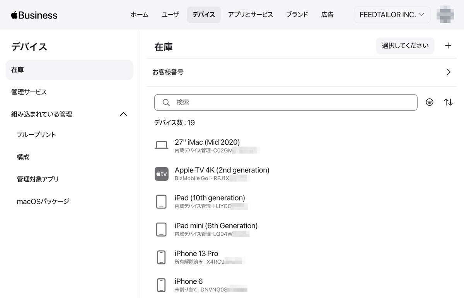
Task: Select iPad (10th generation) row
Action: click(x=302, y=201)
